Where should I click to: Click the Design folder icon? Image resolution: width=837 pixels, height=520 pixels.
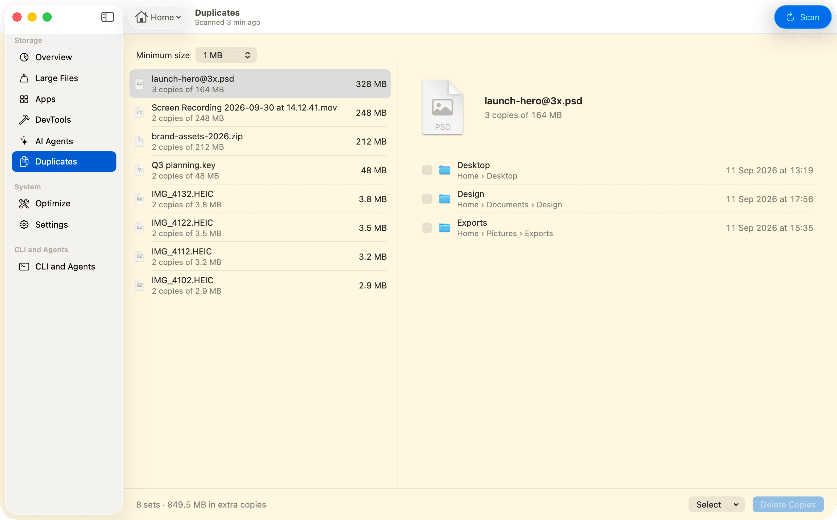point(444,199)
